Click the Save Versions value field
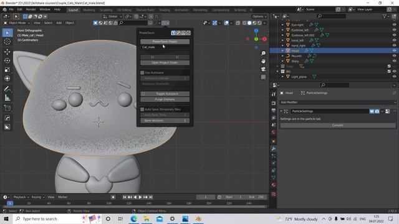The image size is (399, 224). [x=165, y=121]
